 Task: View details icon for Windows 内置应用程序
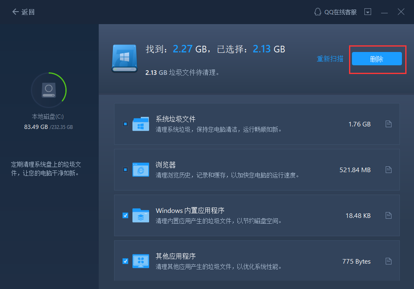coord(389,215)
